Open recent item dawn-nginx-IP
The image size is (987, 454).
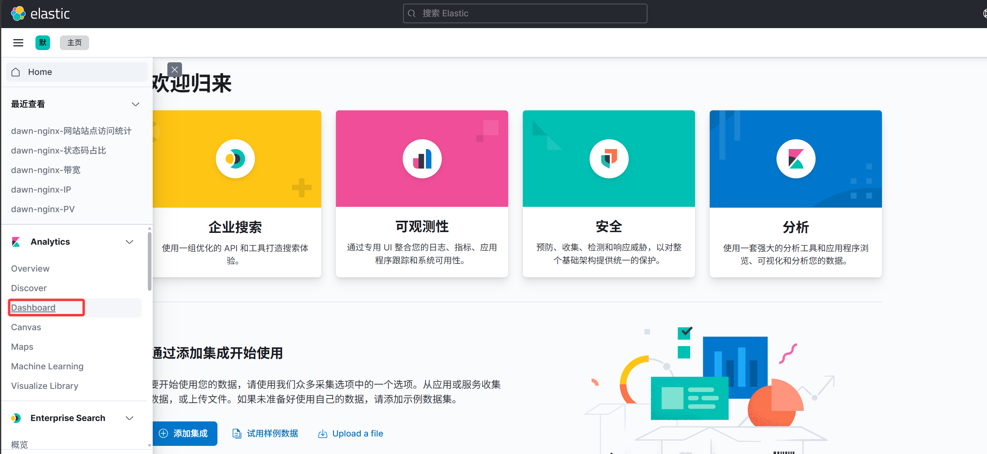pyautogui.click(x=41, y=190)
